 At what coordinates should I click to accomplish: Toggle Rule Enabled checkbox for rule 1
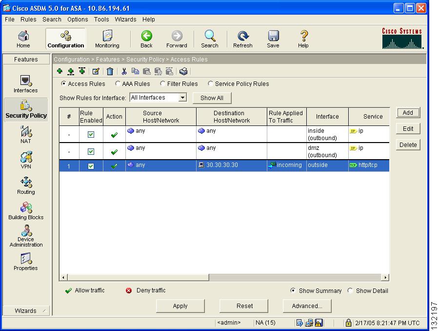[91, 166]
